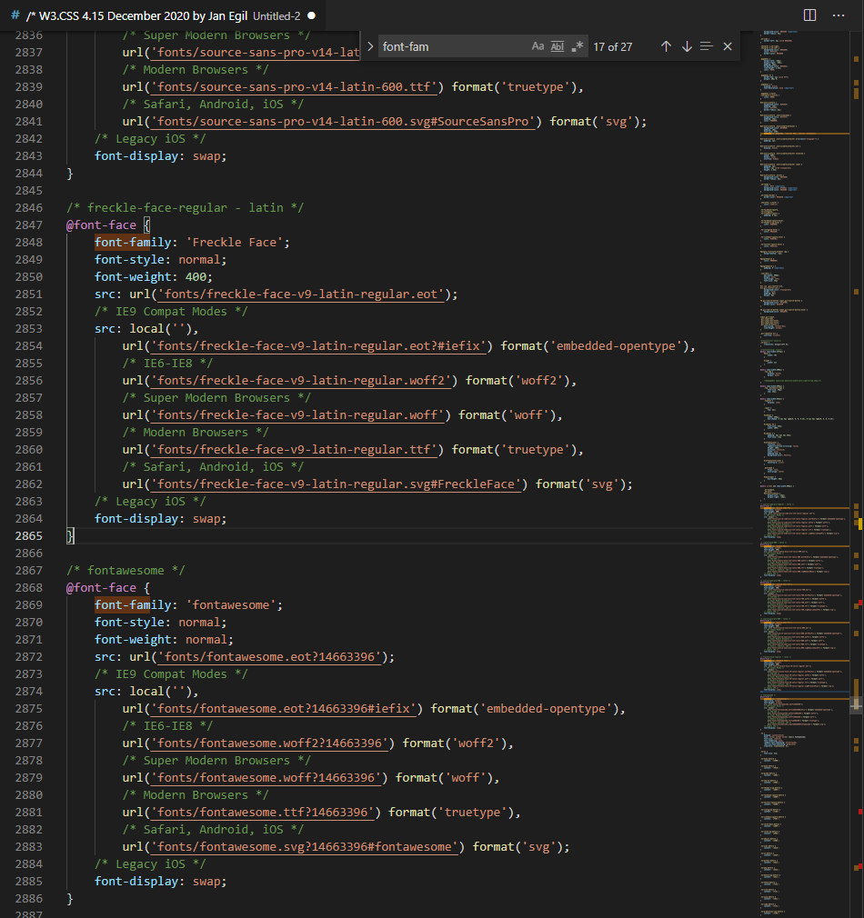Open the freckle-face svg#FreckleFace link

[337, 484]
